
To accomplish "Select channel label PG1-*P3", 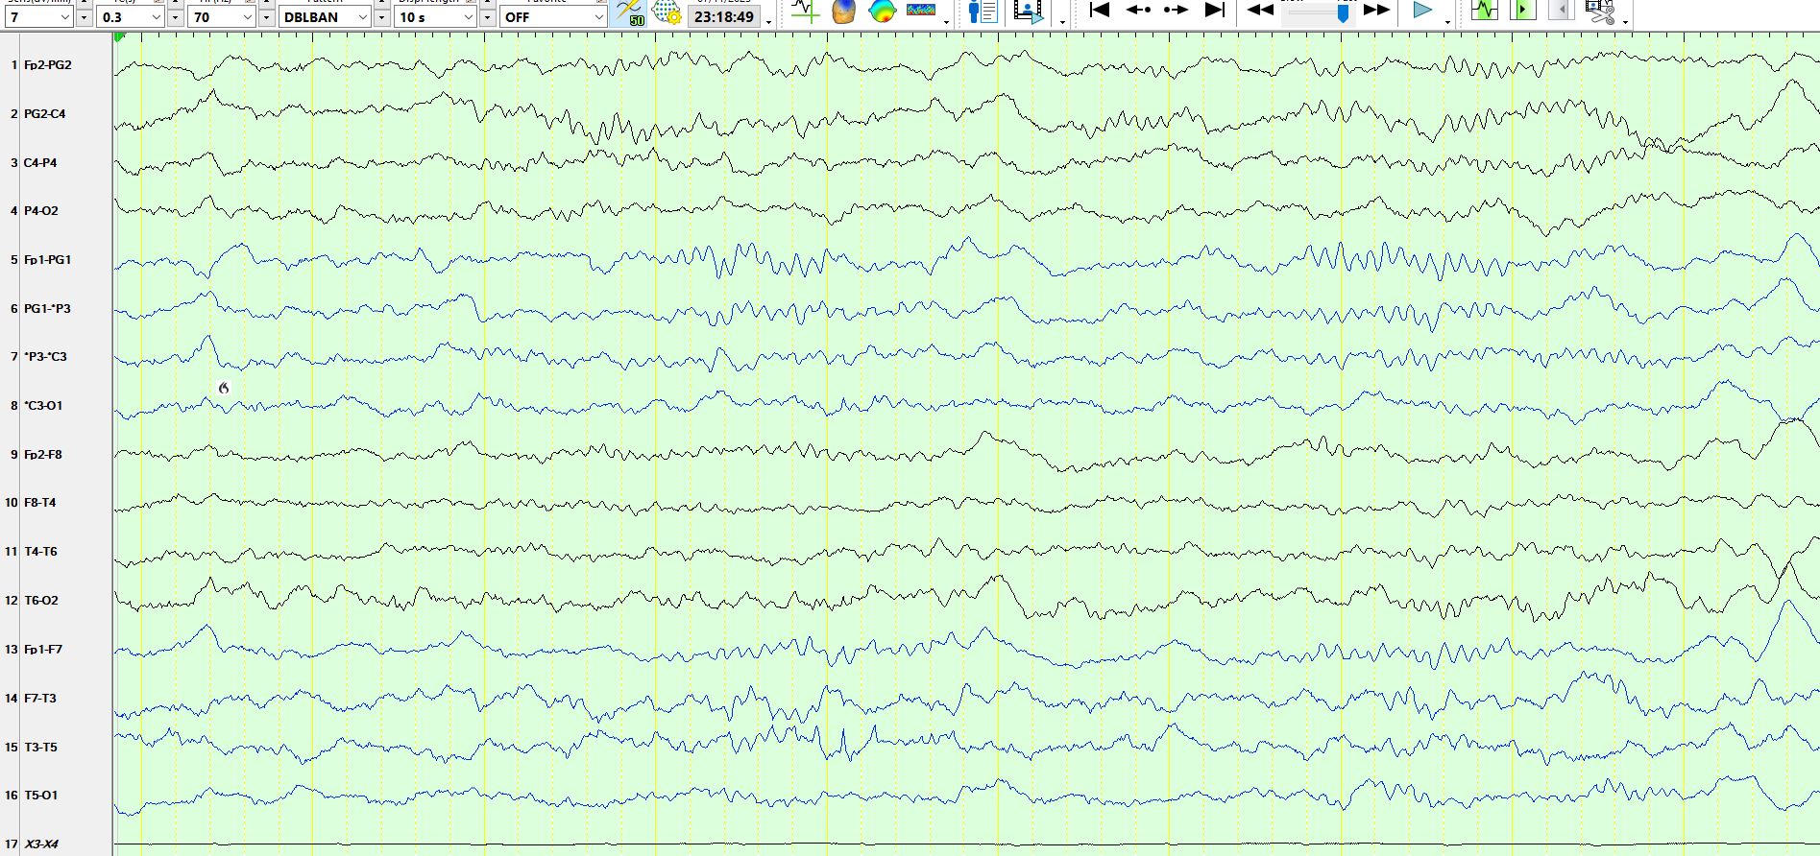I will pos(47,309).
